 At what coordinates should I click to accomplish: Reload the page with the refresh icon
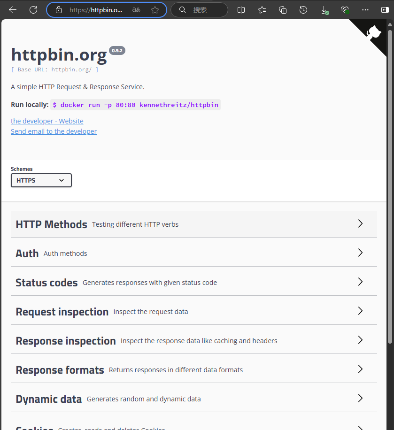[x=33, y=10]
